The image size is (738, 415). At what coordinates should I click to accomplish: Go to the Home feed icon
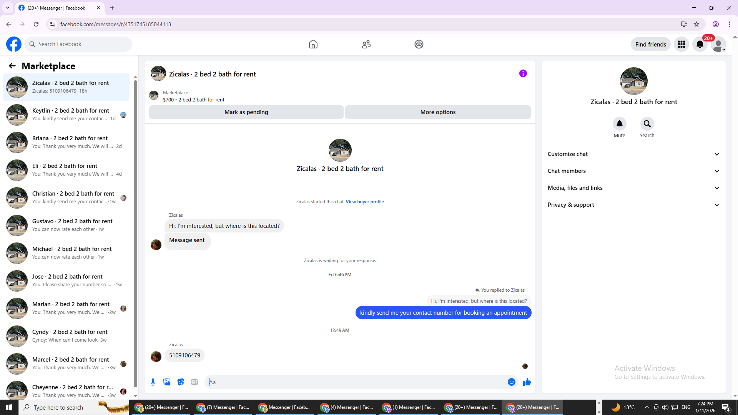[313, 44]
